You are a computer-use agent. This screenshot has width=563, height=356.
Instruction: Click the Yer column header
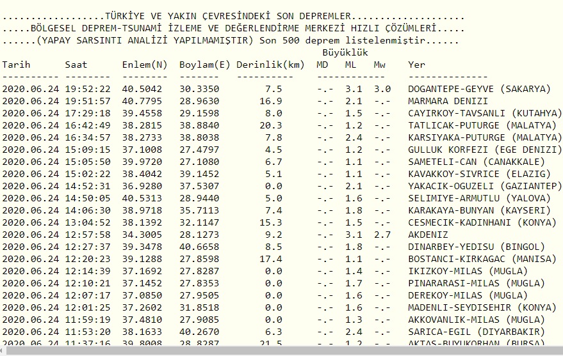[416, 65]
